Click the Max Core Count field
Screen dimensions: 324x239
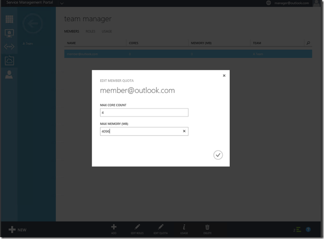144,113
